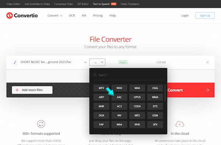The width and height of the screenshot is (221, 145).
Task: Select WMA format
Action: coord(155,97)
